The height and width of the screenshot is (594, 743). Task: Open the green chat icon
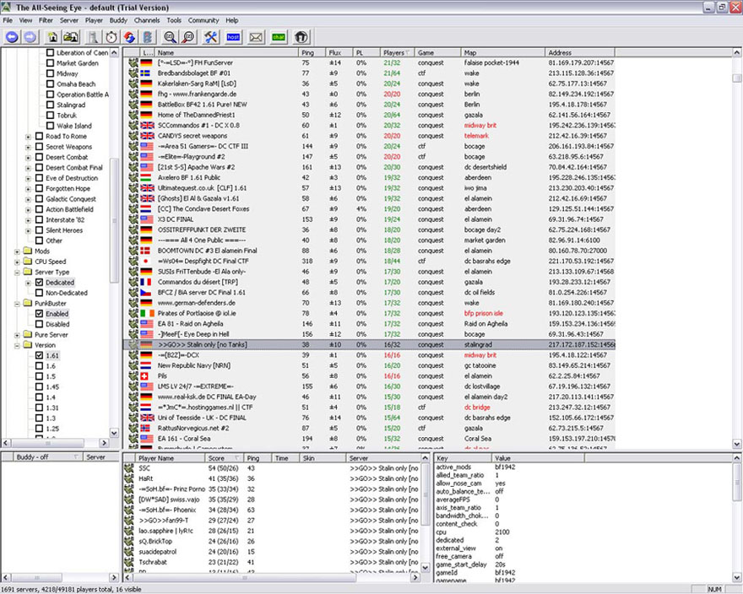pos(278,36)
